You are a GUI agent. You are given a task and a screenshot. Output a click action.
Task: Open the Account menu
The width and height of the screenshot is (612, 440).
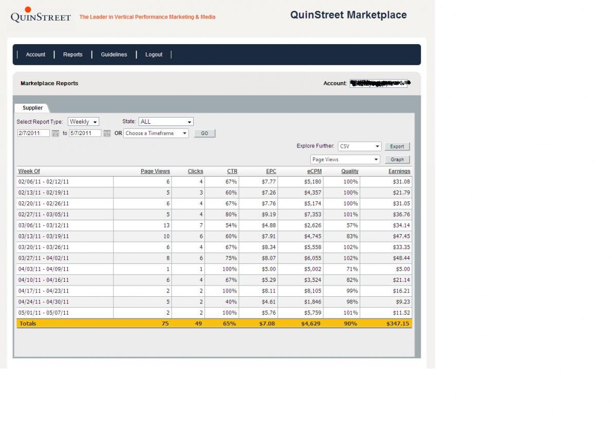pos(35,54)
